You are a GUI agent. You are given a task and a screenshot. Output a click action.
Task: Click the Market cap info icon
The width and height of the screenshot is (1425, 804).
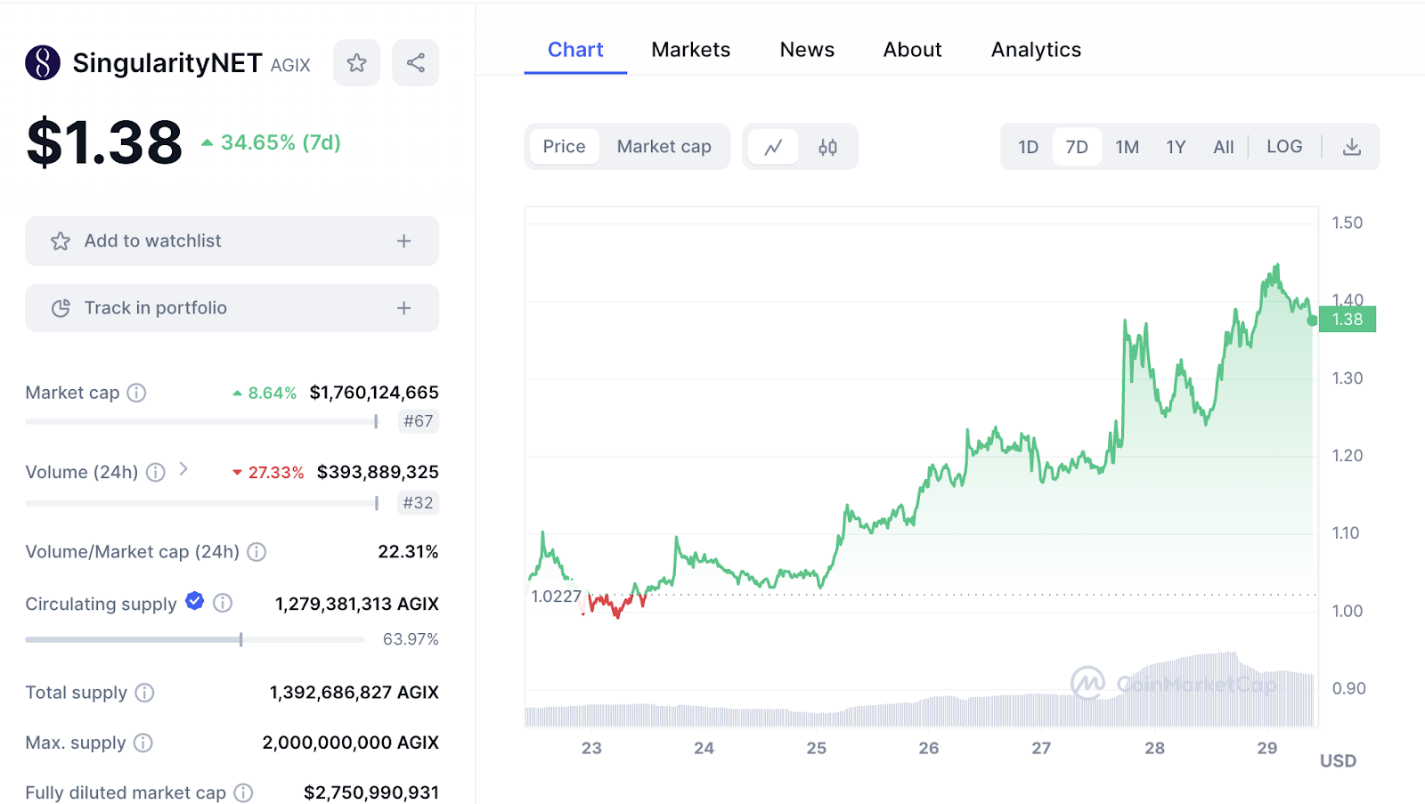click(x=136, y=393)
